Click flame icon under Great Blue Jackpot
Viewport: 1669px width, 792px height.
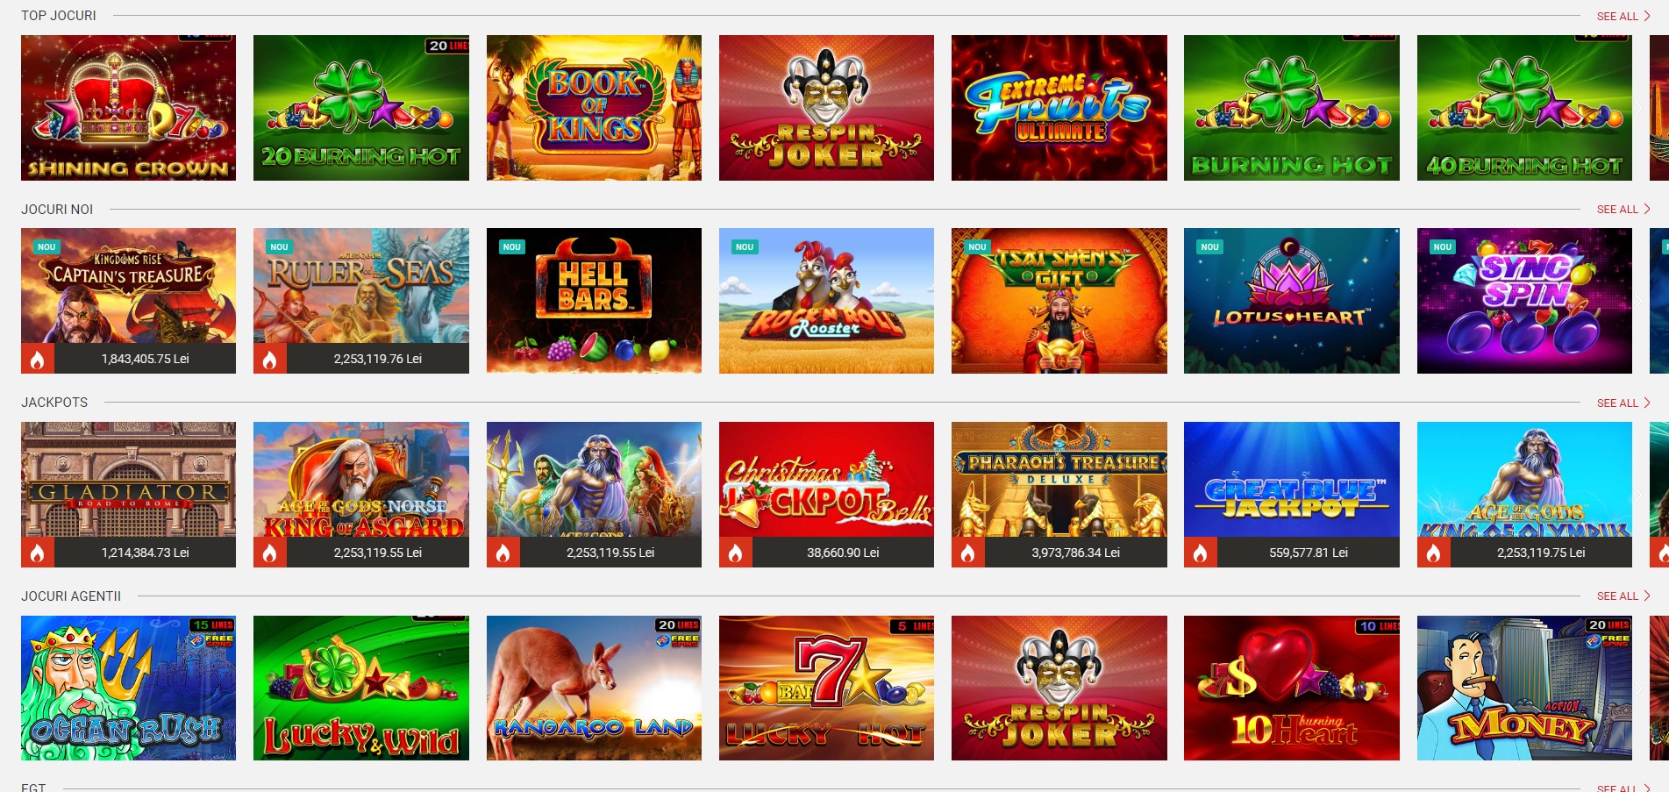[1201, 553]
